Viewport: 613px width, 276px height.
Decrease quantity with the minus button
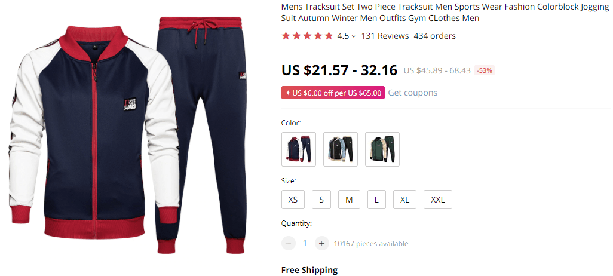[x=288, y=244]
